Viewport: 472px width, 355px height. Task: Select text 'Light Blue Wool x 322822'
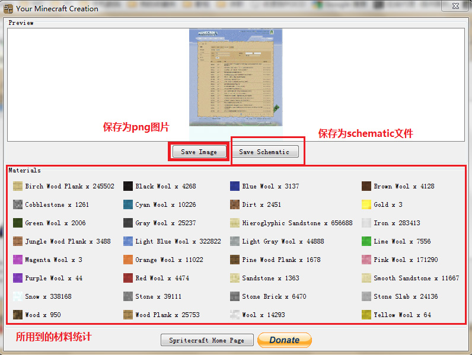click(x=178, y=241)
